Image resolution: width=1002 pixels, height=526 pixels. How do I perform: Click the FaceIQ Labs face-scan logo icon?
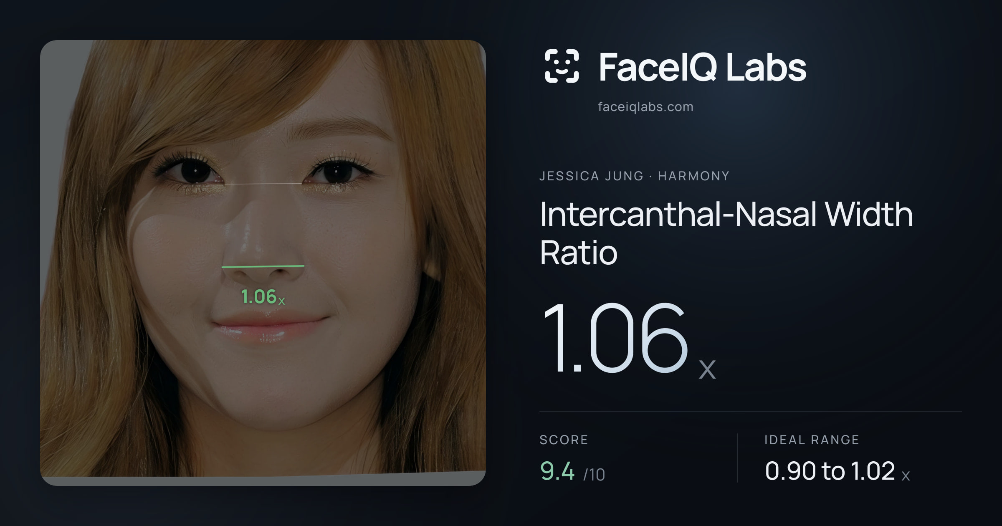click(x=562, y=66)
